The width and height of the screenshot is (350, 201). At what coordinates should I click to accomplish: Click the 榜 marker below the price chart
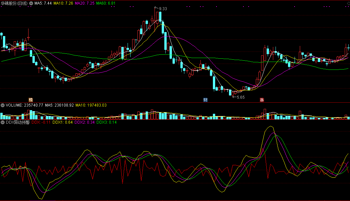pos(31,100)
